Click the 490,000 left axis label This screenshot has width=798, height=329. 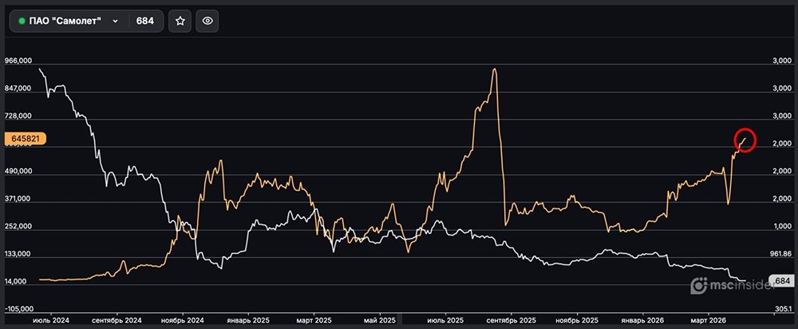[x=18, y=172]
